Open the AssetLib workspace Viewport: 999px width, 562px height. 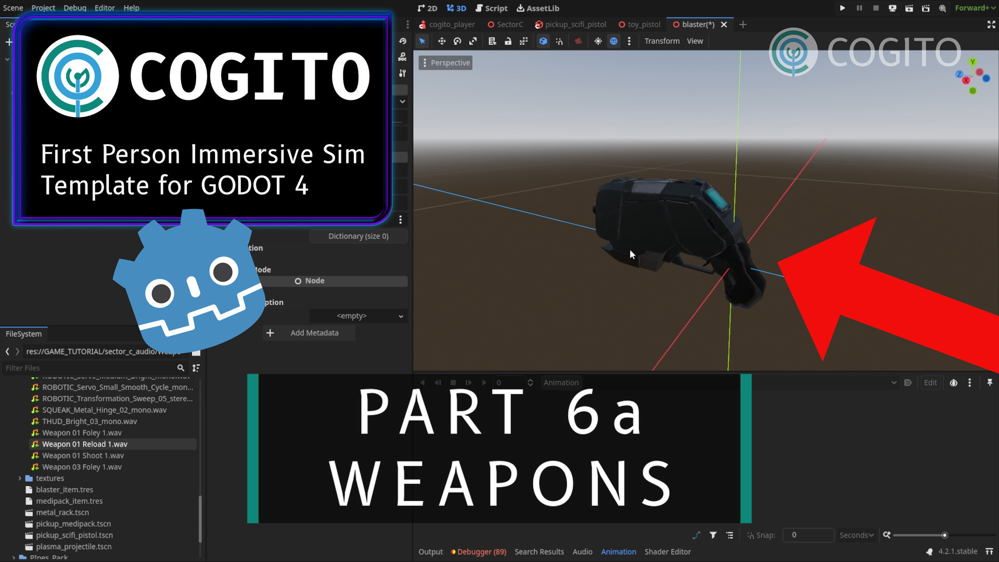click(538, 8)
